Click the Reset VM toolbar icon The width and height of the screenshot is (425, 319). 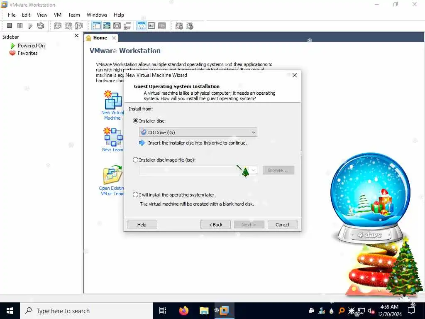[x=41, y=26]
